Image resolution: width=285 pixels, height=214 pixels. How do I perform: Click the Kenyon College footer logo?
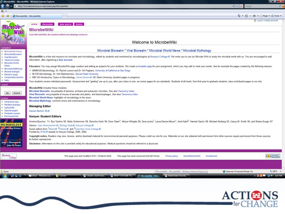coord(9,156)
